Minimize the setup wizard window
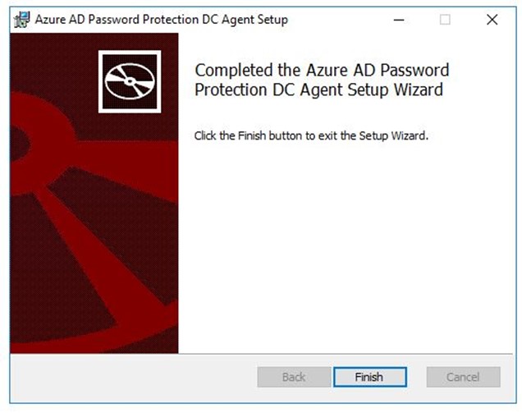This screenshot has height=413, width=522. (399, 20)
